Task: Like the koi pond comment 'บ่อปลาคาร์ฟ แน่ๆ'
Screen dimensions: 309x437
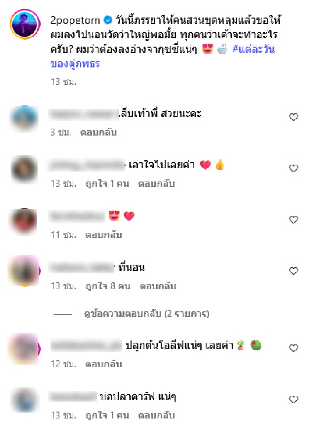Action: 294,399
